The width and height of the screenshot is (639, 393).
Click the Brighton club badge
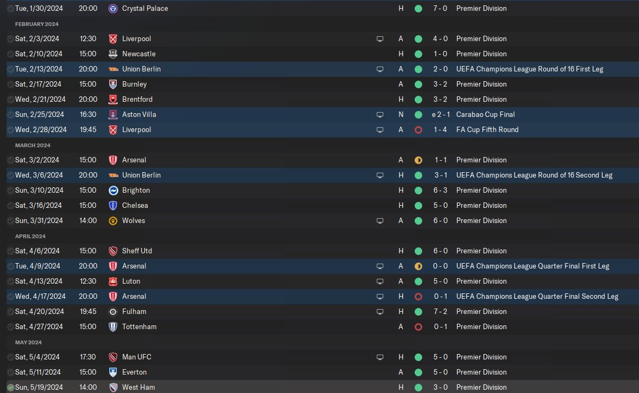(x=113, y=191)
